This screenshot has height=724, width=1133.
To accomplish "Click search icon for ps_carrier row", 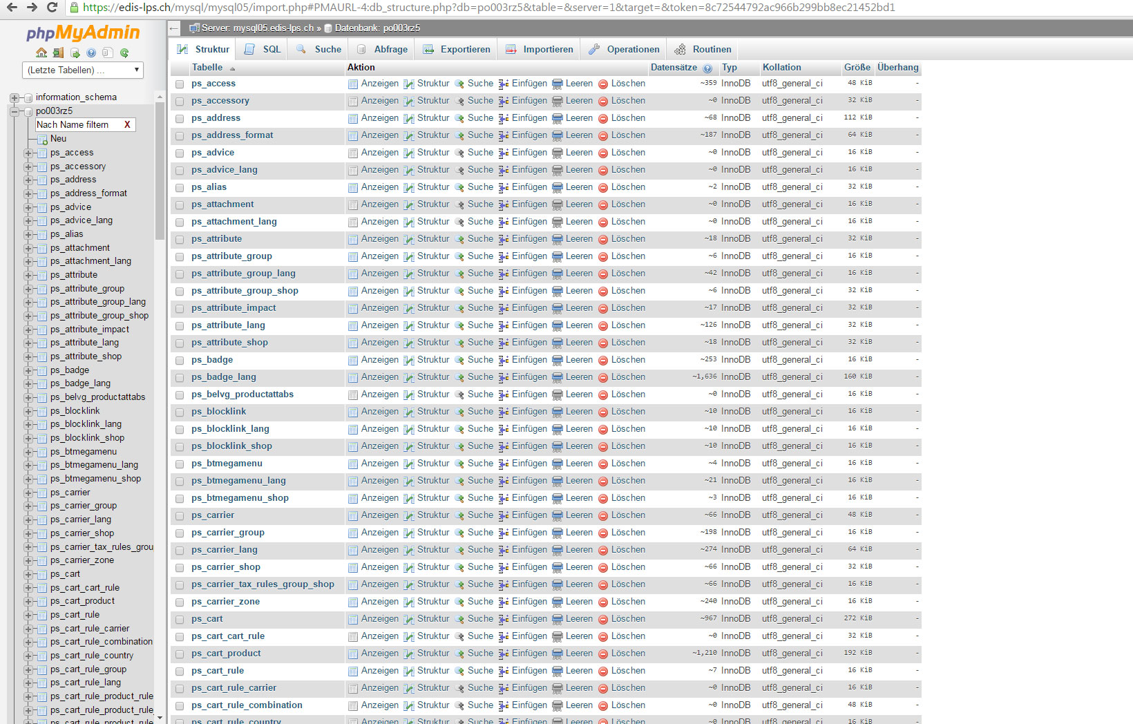I will pos(459,515).
